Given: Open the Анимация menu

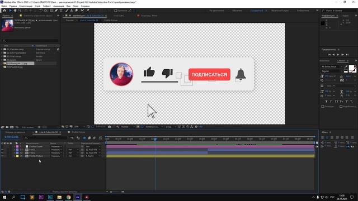Looking at the screenshot, I should pos(59,6).
